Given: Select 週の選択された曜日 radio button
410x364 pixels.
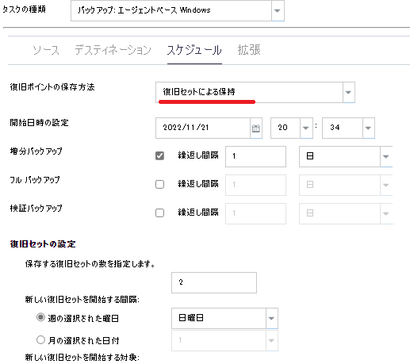Looking at the screenshot, I should pos(40,317).
